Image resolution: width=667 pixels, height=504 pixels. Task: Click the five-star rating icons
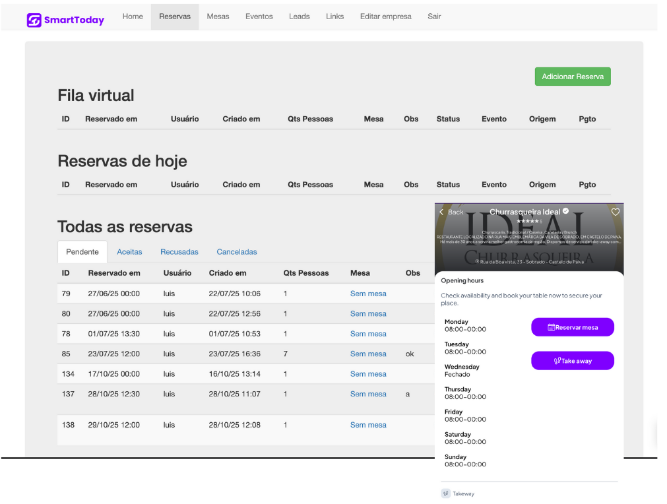pos(527,222)
